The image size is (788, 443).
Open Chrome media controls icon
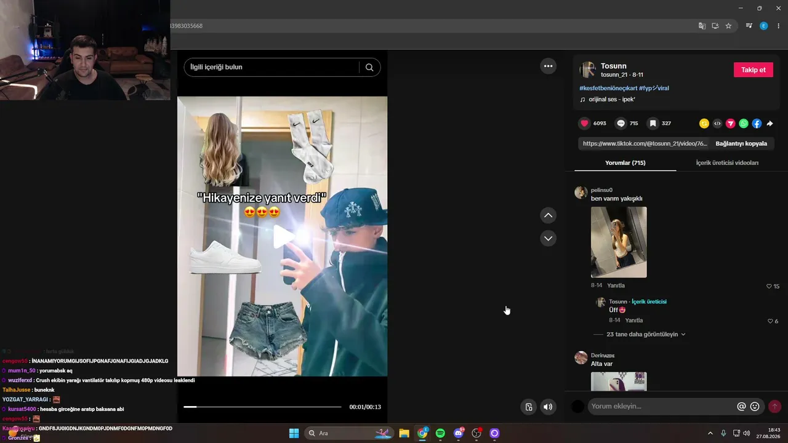tap(749, 26)
